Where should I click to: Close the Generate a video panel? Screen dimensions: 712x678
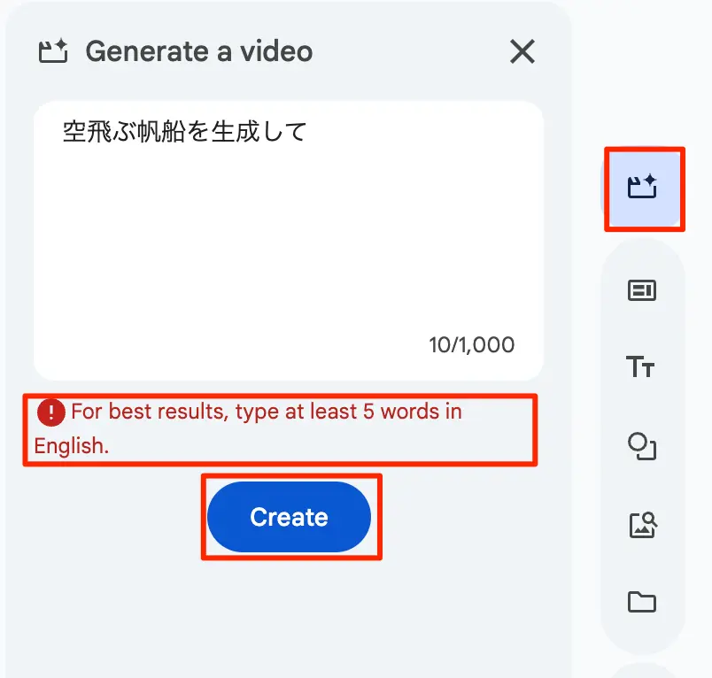pos(522,51)
